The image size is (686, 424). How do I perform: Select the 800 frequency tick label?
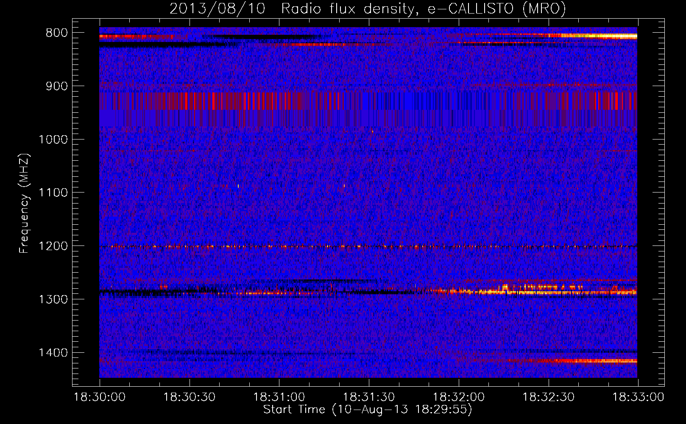[x=57, y=33]
